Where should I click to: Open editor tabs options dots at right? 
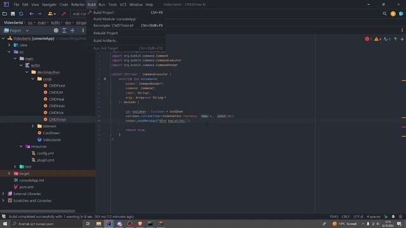pyautogui.click(x=402, y=30)
